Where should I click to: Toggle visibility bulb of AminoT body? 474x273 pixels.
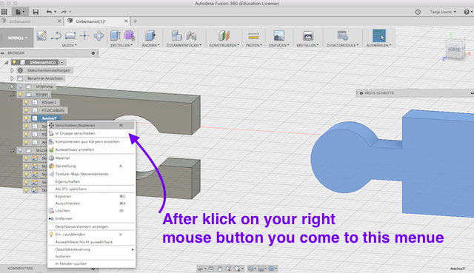pyautogui.click(x=27, y=118)
